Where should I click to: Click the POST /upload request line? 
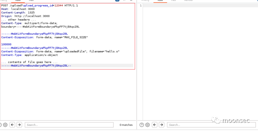click(40, 6)
